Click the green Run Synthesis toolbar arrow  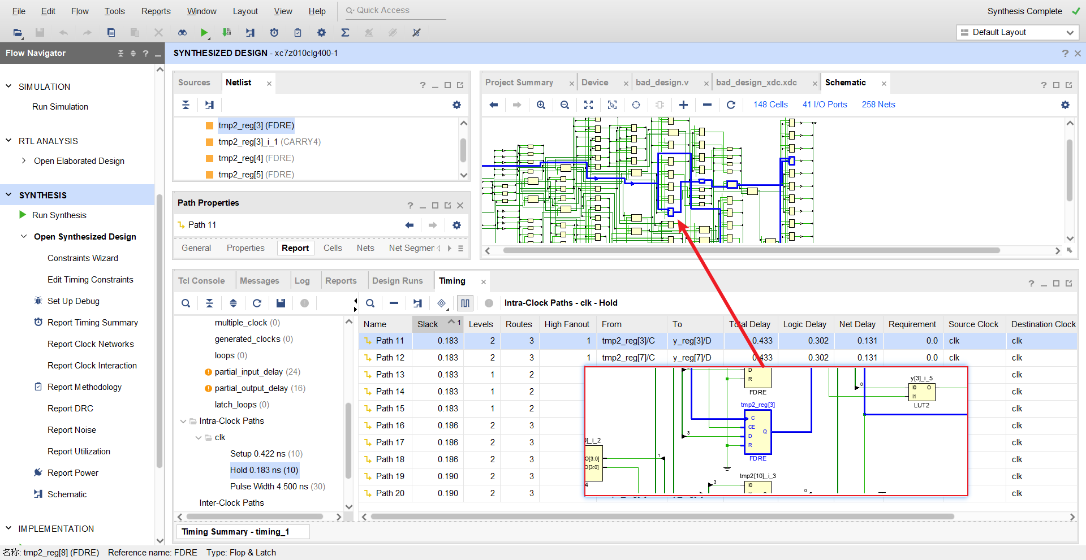tap(204, 33)
